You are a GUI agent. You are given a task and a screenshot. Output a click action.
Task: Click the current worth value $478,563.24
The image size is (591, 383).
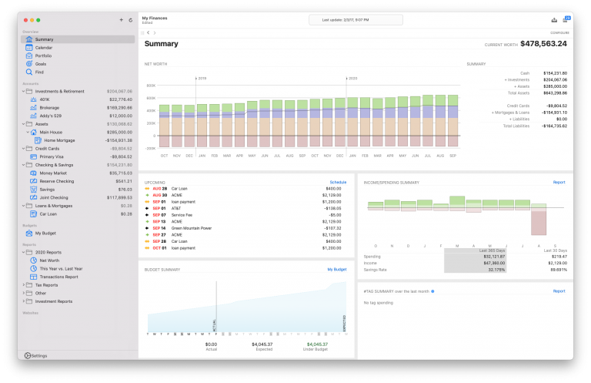point(543,44)
